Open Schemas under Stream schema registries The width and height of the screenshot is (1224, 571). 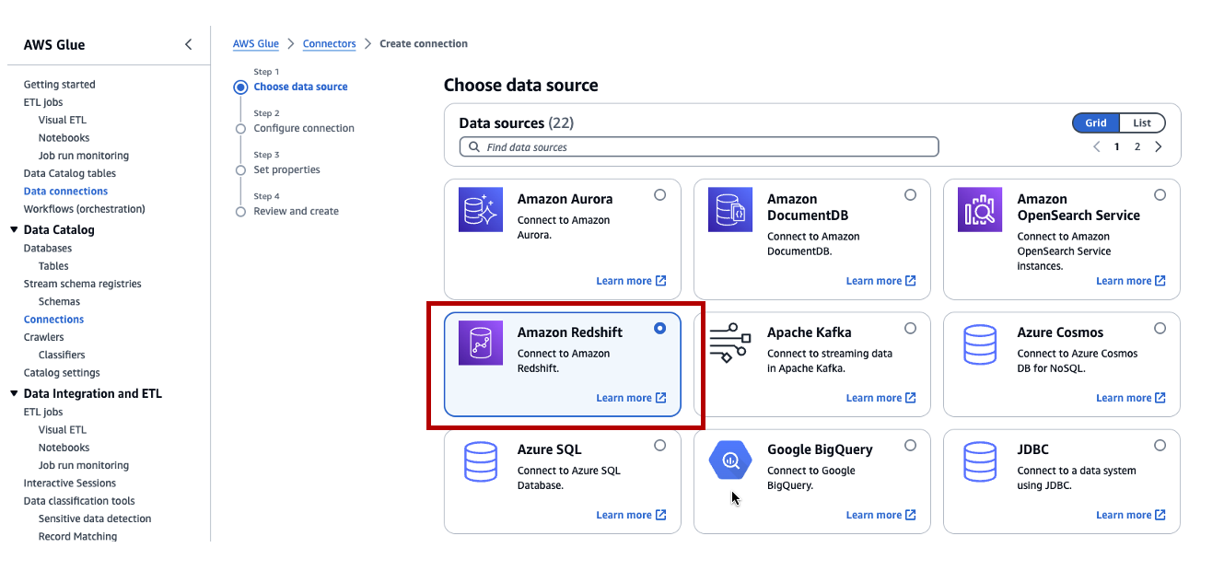click(x=60, y=301)
